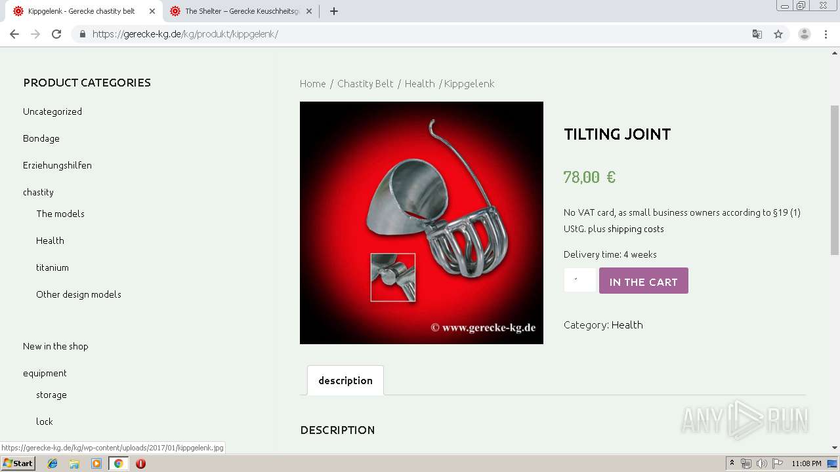Click the Delivery time: 4 weeks text
The image size is (840, 472).
click(610, 254)
